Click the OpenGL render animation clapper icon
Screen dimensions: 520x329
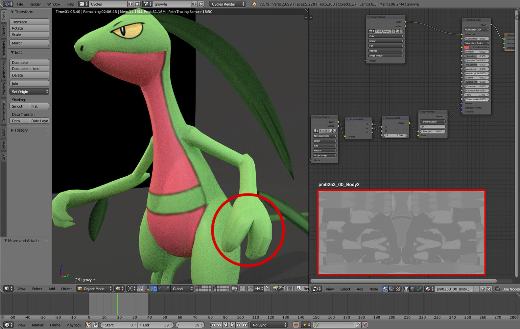pyautogui.click(x=282, y=289)
